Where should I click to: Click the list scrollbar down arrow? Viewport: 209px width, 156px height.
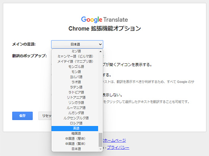tap(100, 149)
